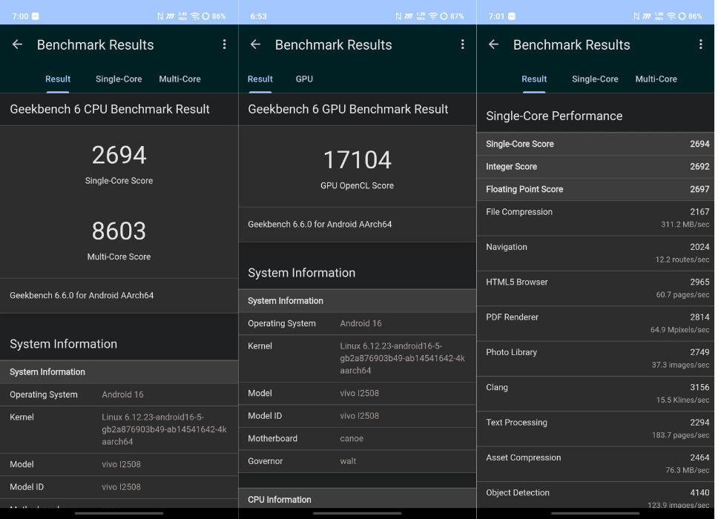
Task: Open the three-dot overflow menu on the GPU Benchmark screen
Action: pos(462,44)
